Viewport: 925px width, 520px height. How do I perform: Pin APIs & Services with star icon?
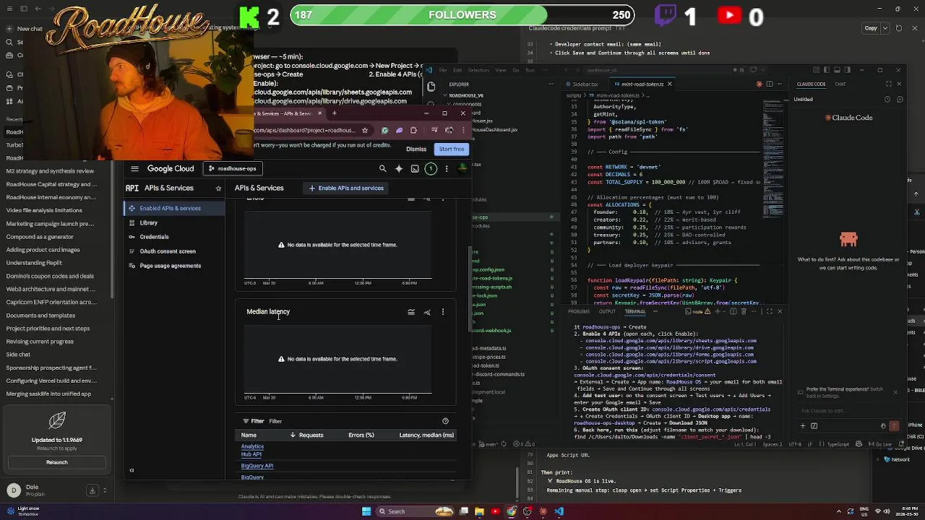[x=218, y=188]
